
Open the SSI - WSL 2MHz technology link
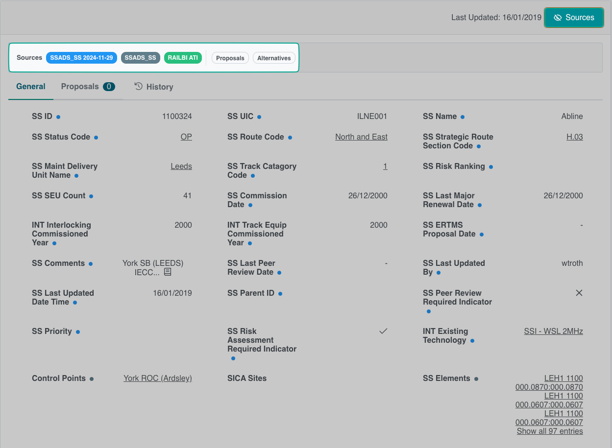click(553, 331)
